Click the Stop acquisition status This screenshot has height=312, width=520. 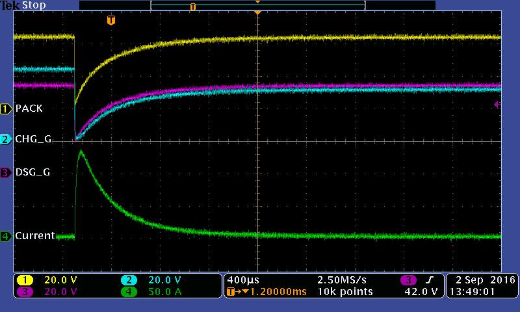pos(34,5)
